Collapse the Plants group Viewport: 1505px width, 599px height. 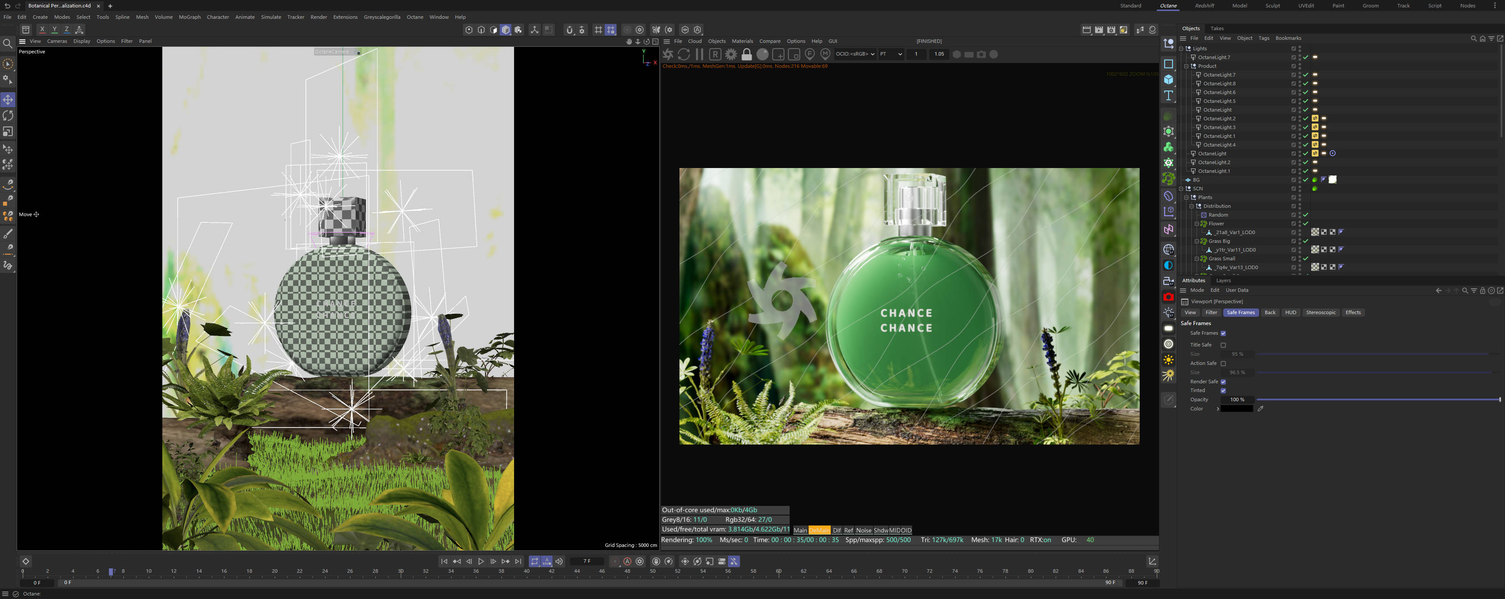[x=1186, y=197]
